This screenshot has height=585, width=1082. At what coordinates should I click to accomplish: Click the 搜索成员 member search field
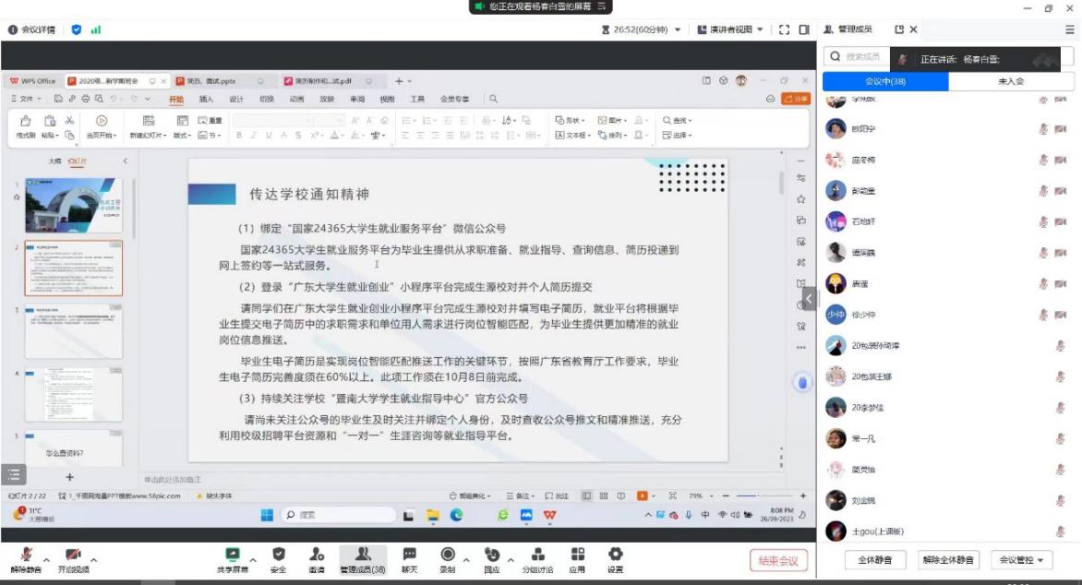[x=859, y=57]
